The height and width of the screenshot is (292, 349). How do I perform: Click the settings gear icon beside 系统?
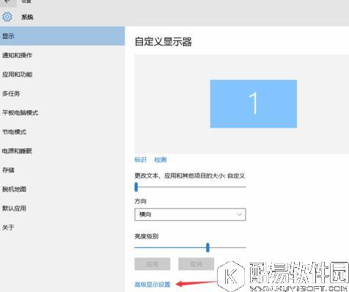[7, 17]
